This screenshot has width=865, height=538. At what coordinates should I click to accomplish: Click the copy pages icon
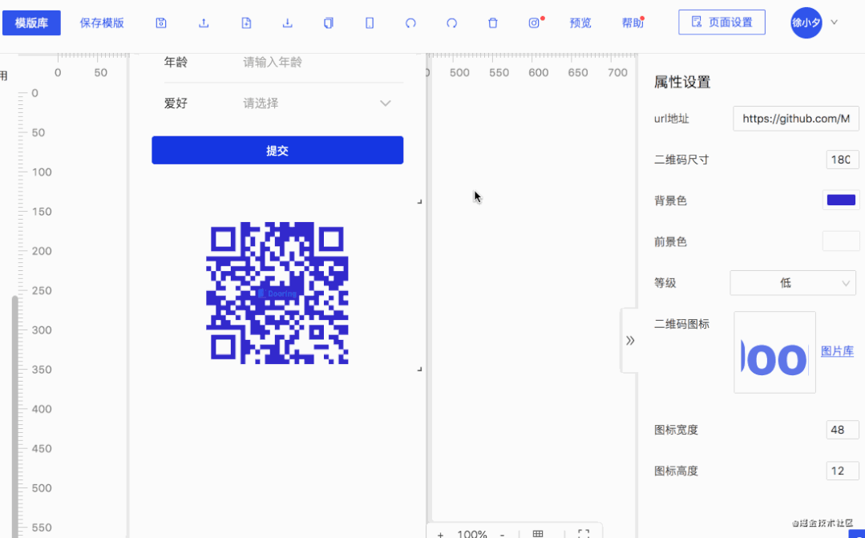tap(328, 22)
